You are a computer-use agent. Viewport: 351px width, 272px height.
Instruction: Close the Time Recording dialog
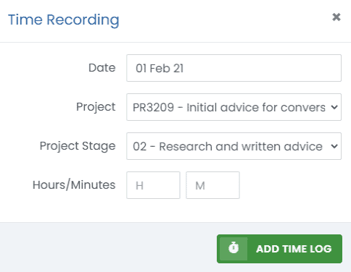336,17
